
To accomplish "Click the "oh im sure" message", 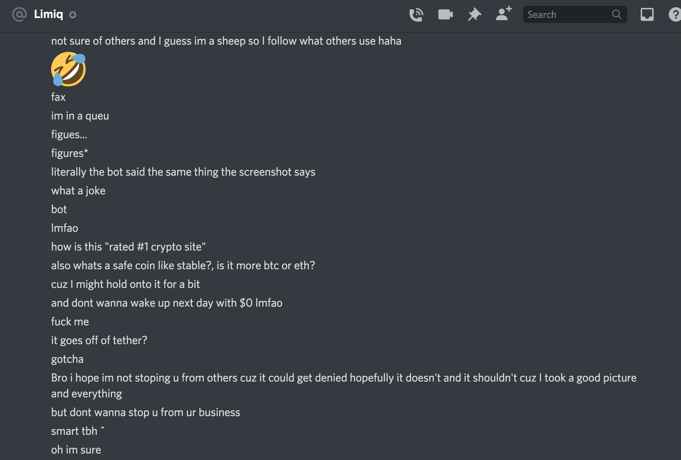I will click(76, 450).
